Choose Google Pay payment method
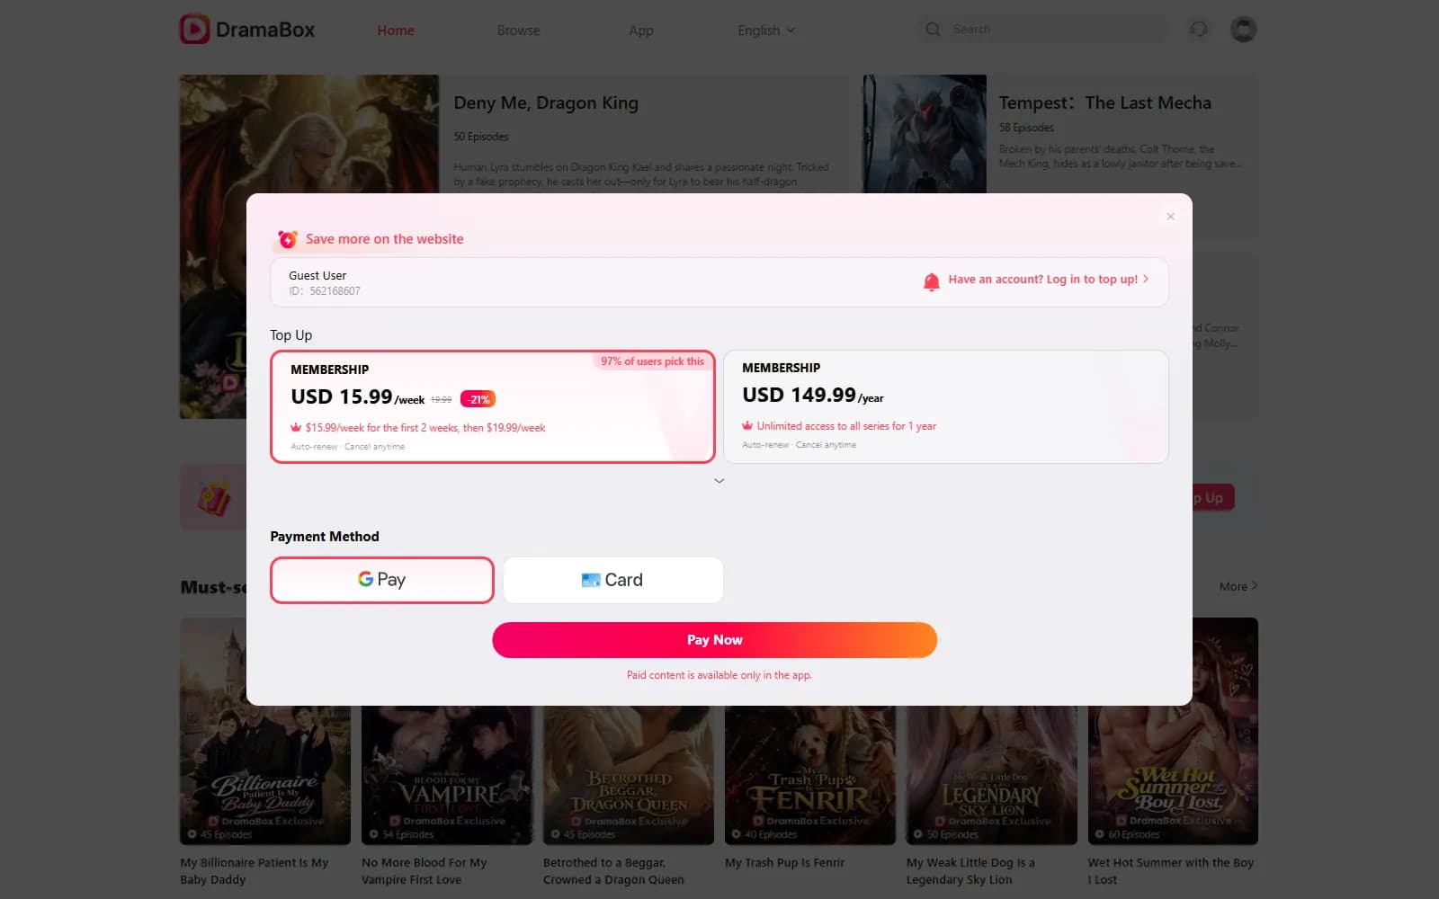 click(x=382, y=580)
